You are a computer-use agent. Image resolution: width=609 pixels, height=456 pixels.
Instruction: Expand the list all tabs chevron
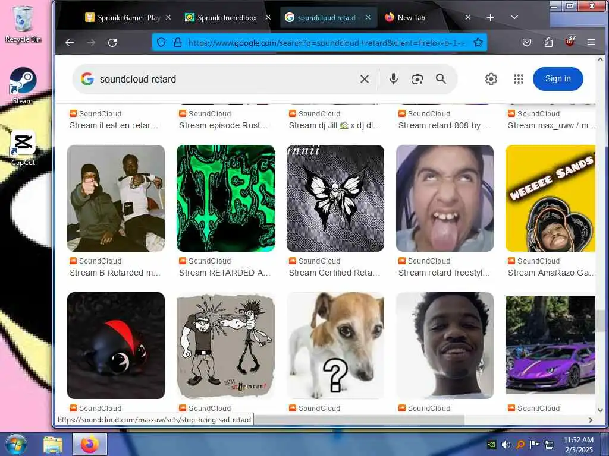(x=514, y=17)
